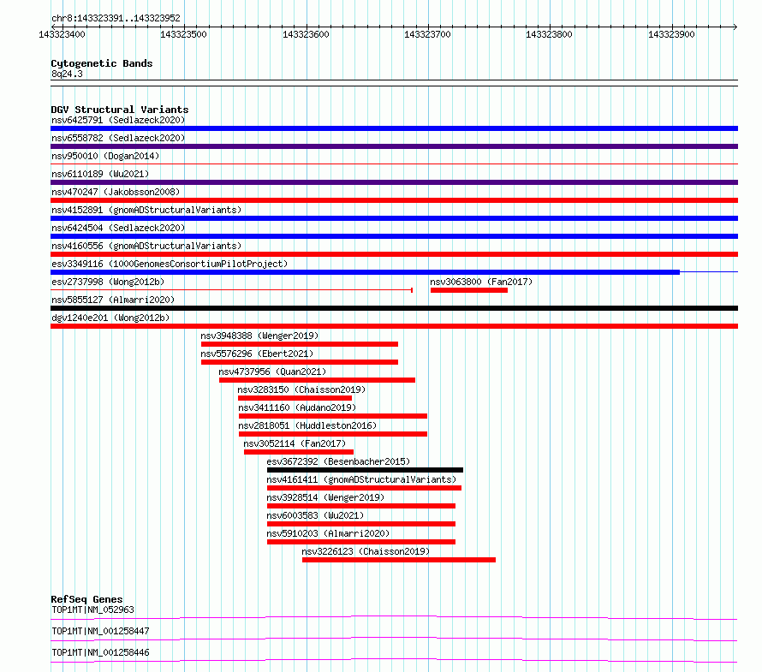Click ruler position 143323900

(x=671, y=34)
